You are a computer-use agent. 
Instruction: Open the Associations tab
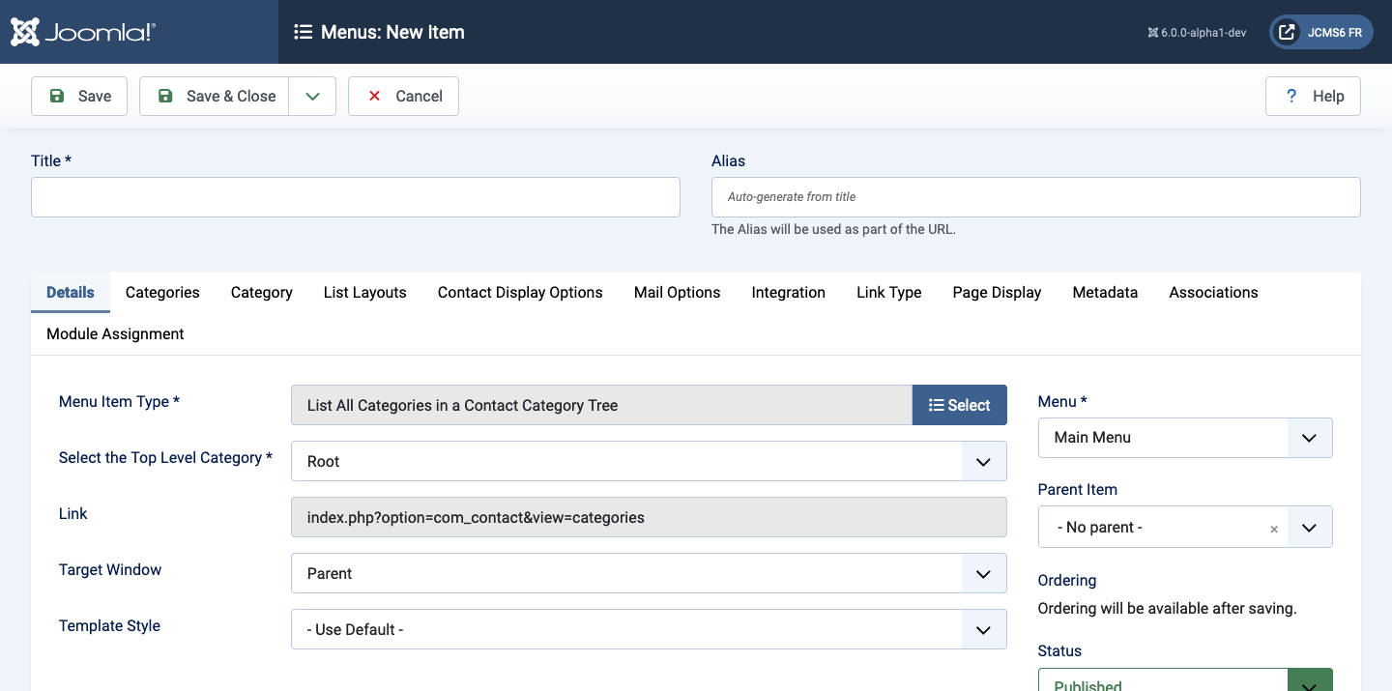click(x=1213, y=292)
